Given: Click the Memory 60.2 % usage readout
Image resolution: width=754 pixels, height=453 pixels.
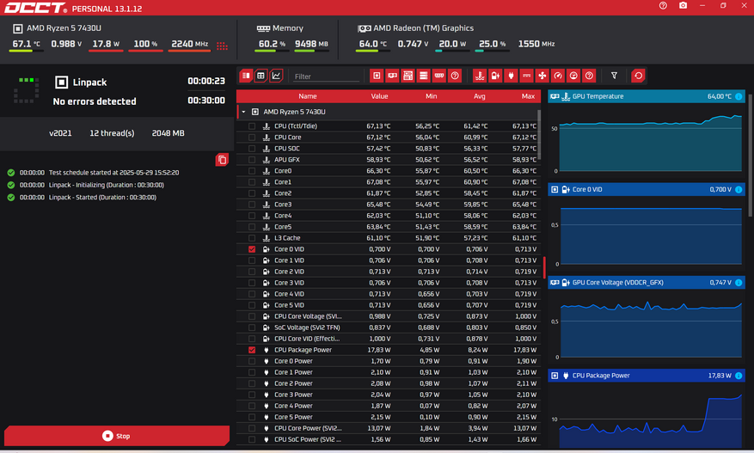Looking at the screenshot, I should 272,44.
